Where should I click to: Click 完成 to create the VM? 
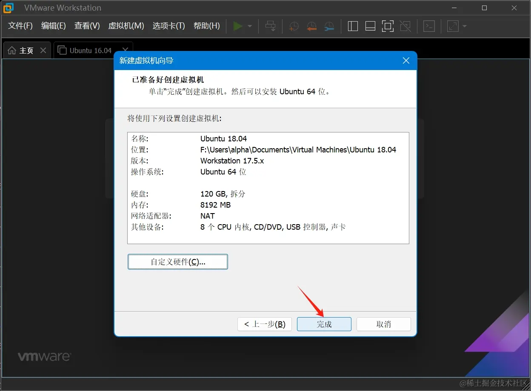tap(324, 324)
